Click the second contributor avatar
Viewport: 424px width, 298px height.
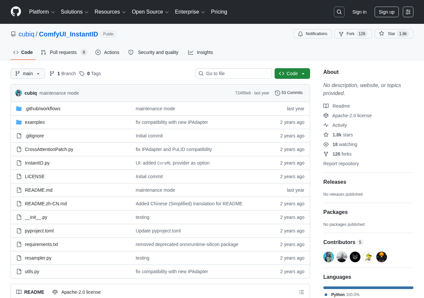point(342,257)
